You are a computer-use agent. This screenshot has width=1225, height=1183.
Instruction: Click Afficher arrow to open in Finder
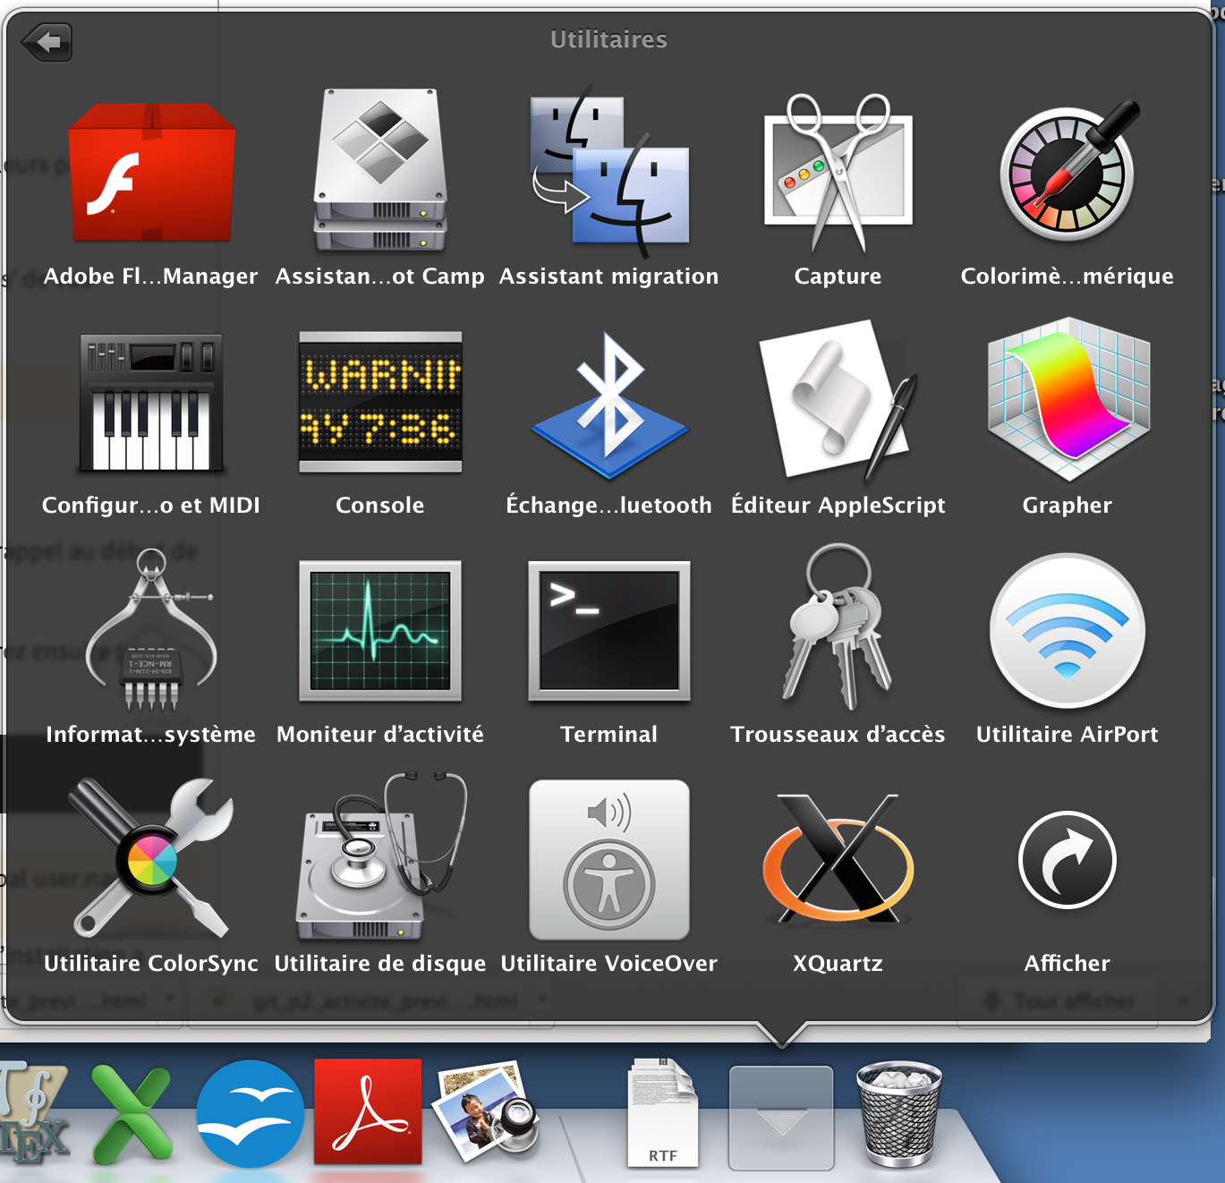(1068, 860)
